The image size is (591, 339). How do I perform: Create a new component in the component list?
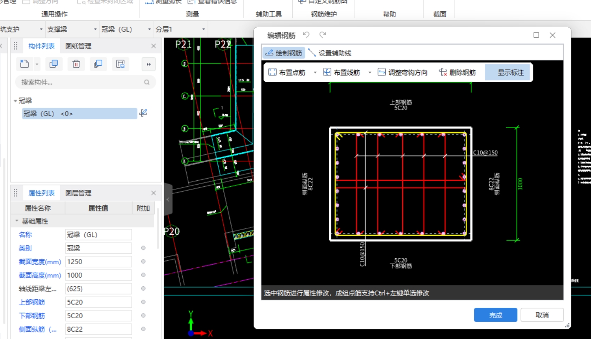coord(25,64)
